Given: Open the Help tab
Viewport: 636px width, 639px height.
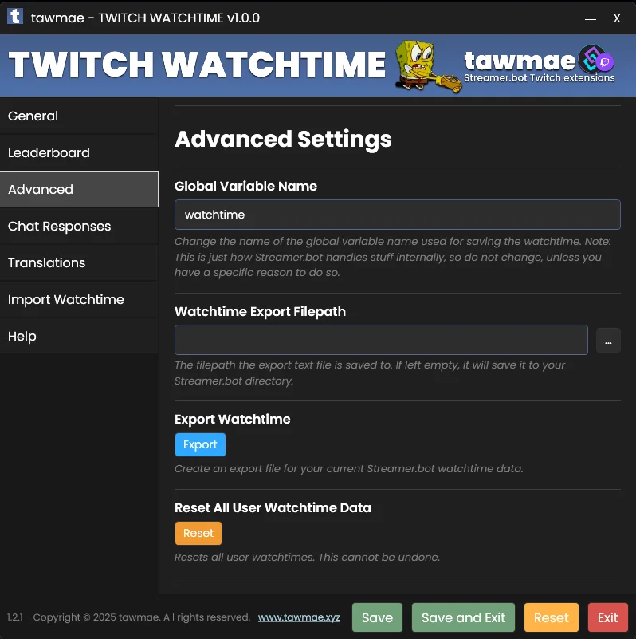Looking at the screenshot, I should 79,336.
